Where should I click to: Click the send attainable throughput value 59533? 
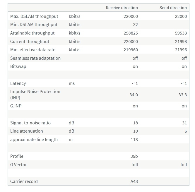[x=181, y=33]
